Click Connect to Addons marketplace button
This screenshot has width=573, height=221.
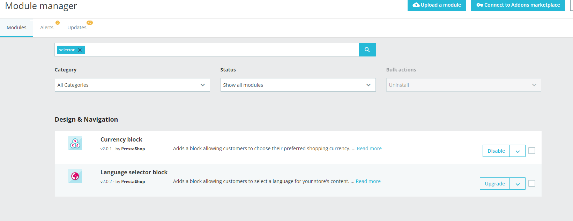(518, 5)
